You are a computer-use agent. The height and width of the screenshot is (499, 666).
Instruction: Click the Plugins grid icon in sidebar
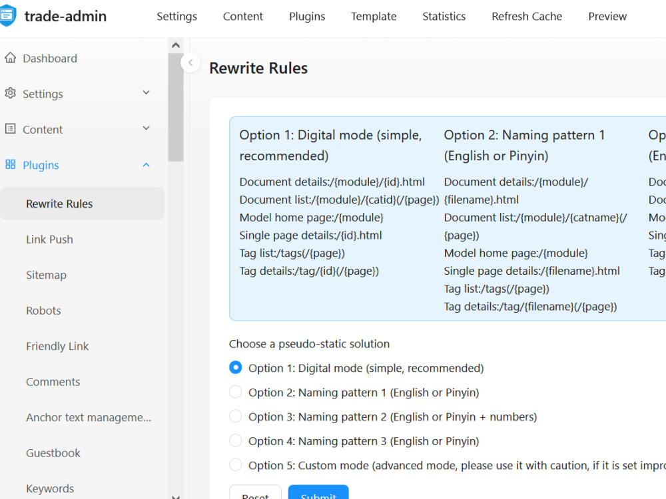[x=10, y=164]
